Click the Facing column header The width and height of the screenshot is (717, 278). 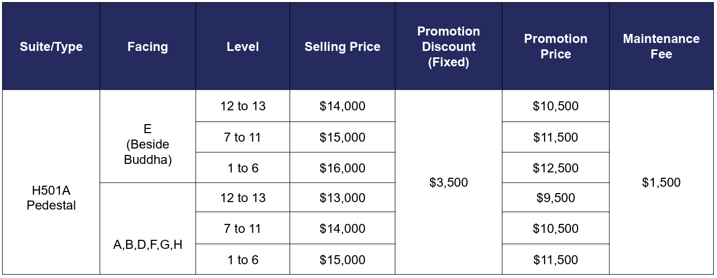click(147, 46)
